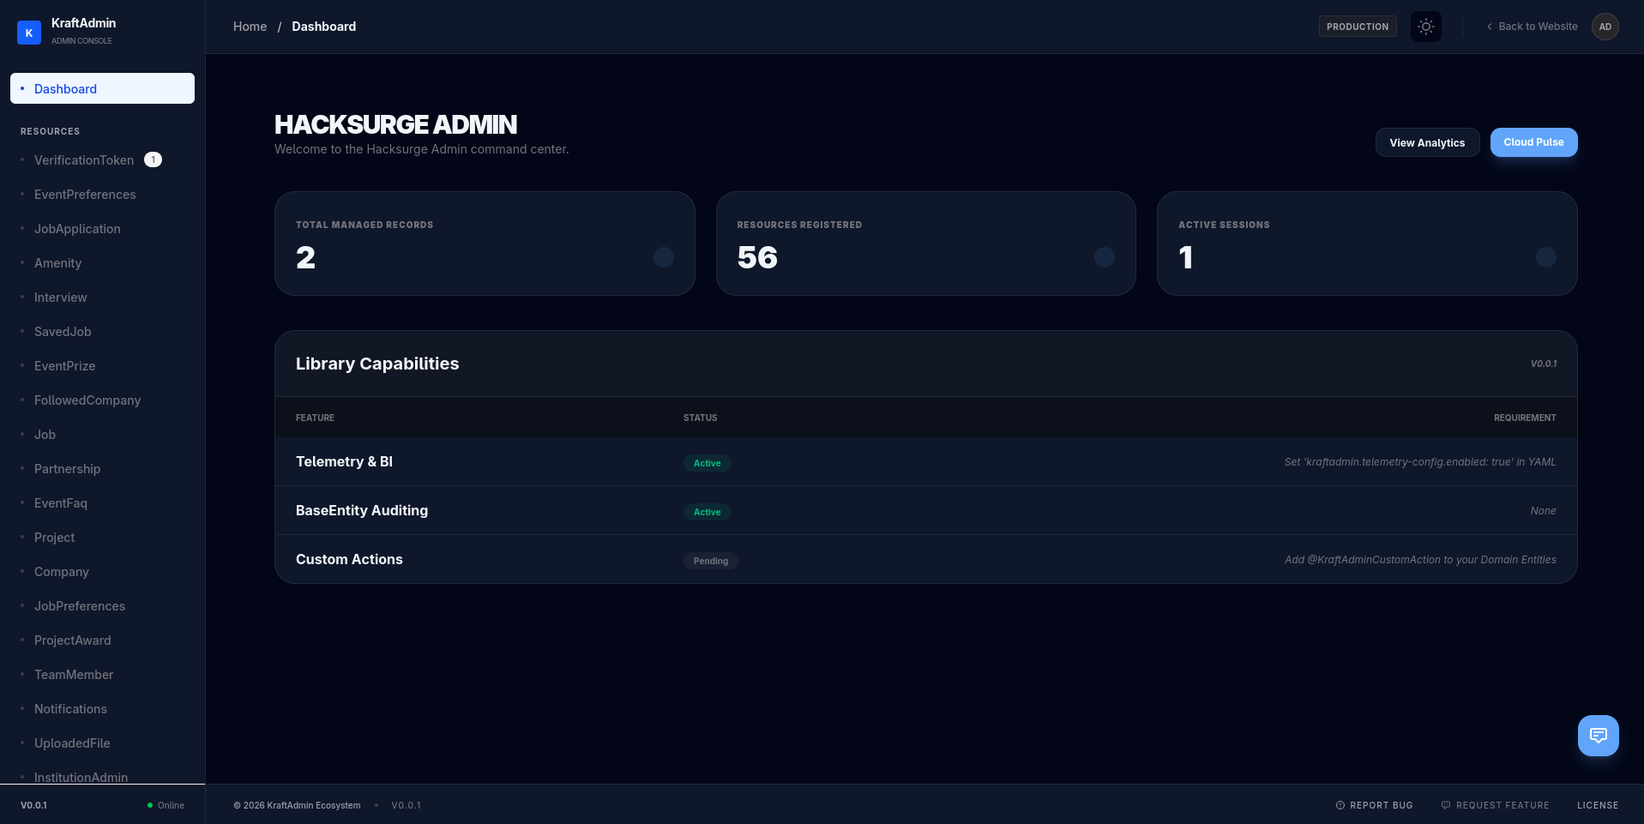Click the Total Managed Records card icon
This screenshot has width=1644, height=824.
coord(663,257)
